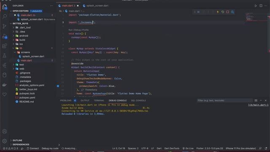
Task: Trigger Flutter hot reload lightning icon
Action: tap(218, 12)
